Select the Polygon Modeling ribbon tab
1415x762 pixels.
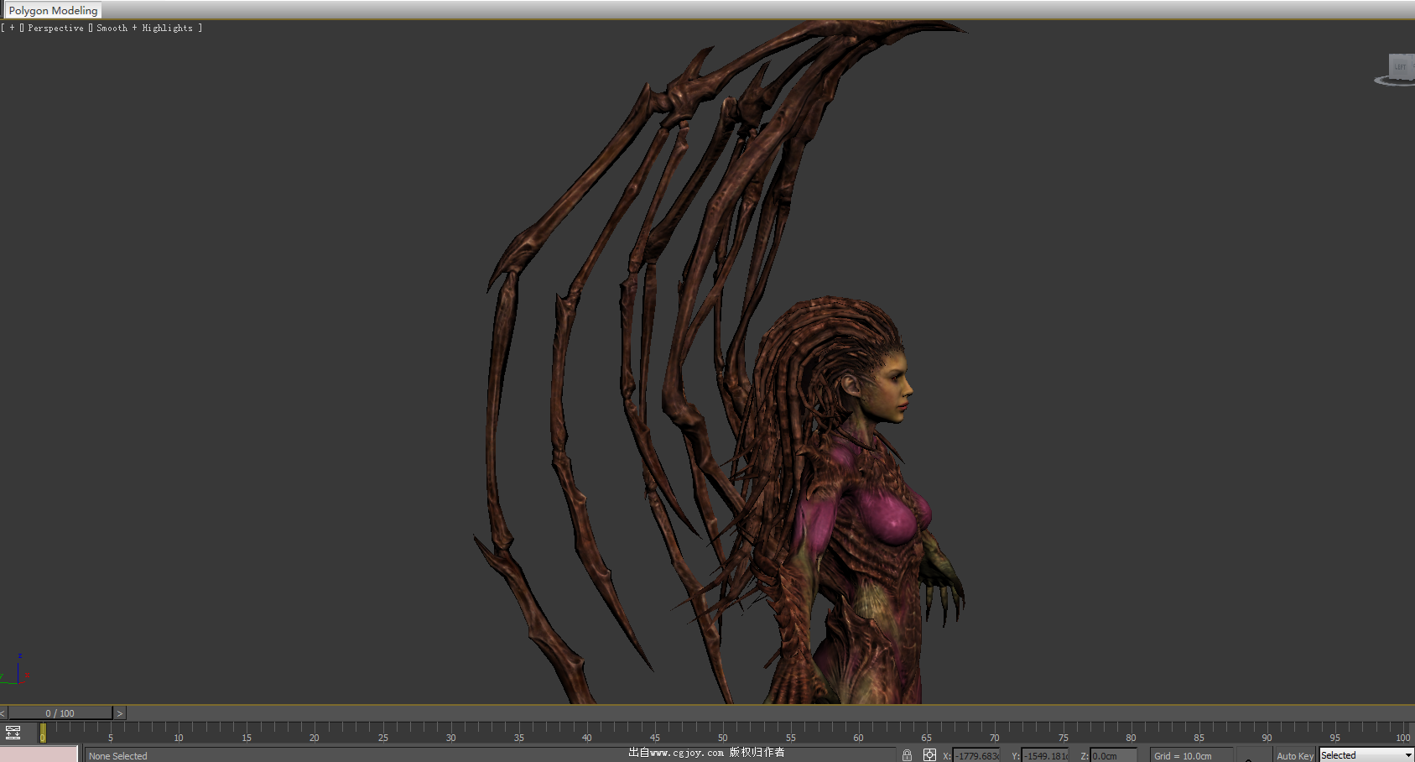(x=53, y=10)
